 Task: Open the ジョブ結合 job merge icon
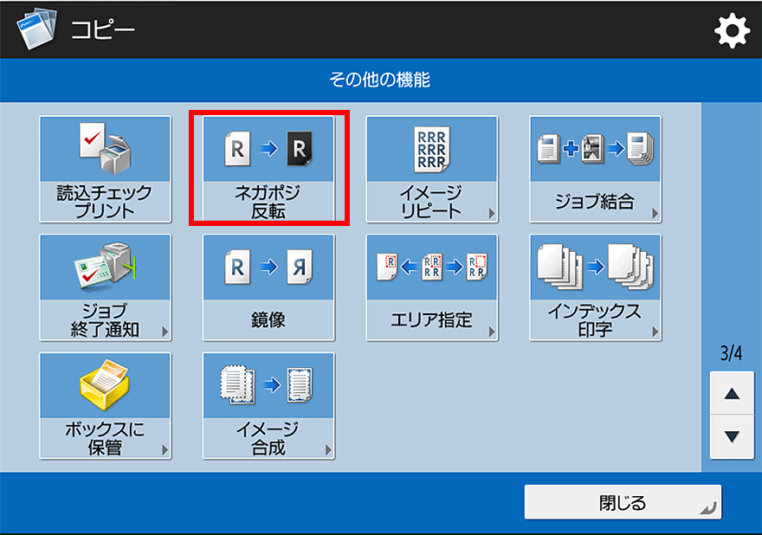coord(595,149)
